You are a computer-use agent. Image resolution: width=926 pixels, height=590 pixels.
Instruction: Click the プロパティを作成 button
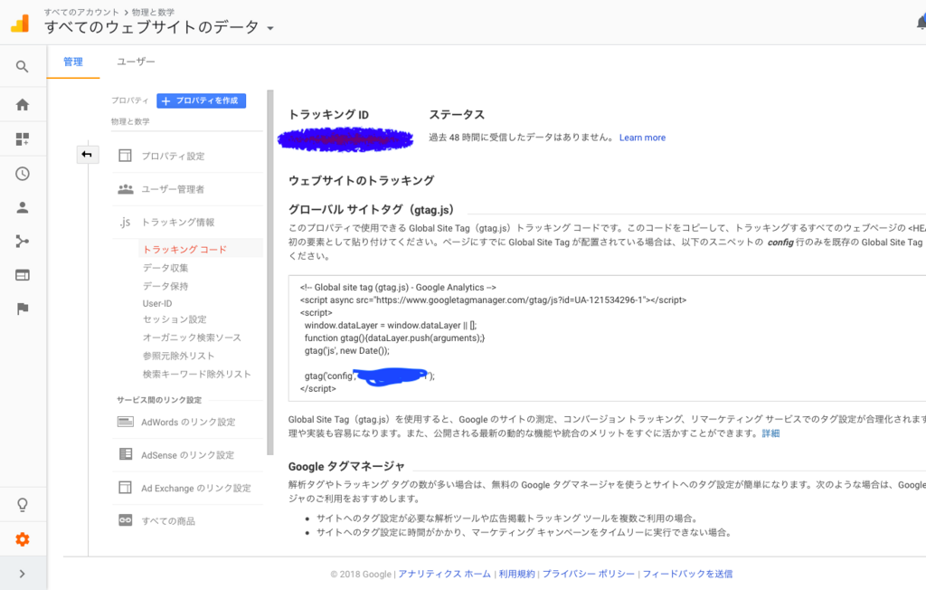coord(202,100)
